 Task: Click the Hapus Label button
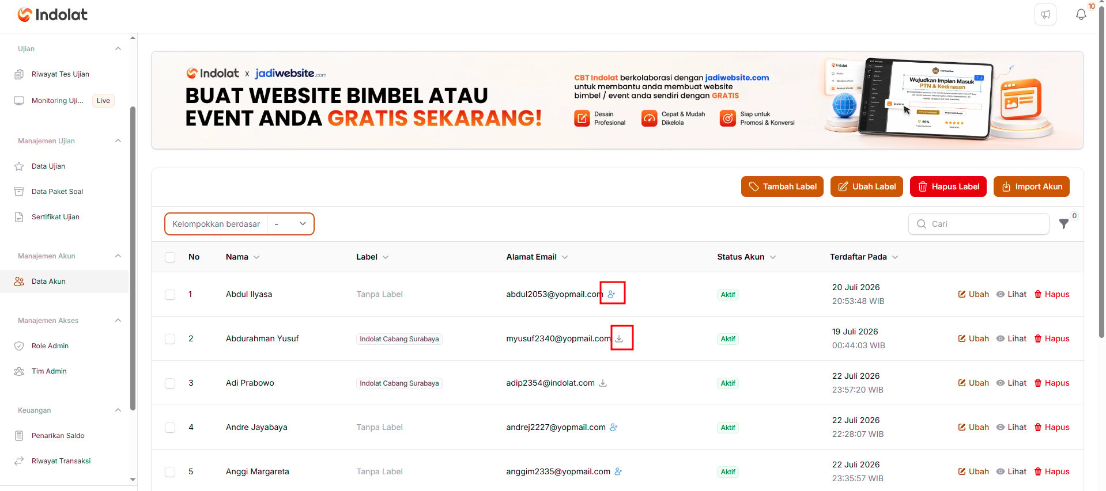948,186
